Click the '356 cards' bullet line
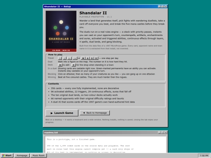 pyautogui.click(x=85, y=88)
